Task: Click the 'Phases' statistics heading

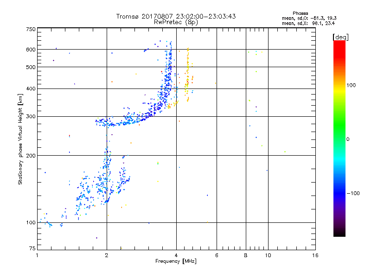Action: click(x=300, y=13)
